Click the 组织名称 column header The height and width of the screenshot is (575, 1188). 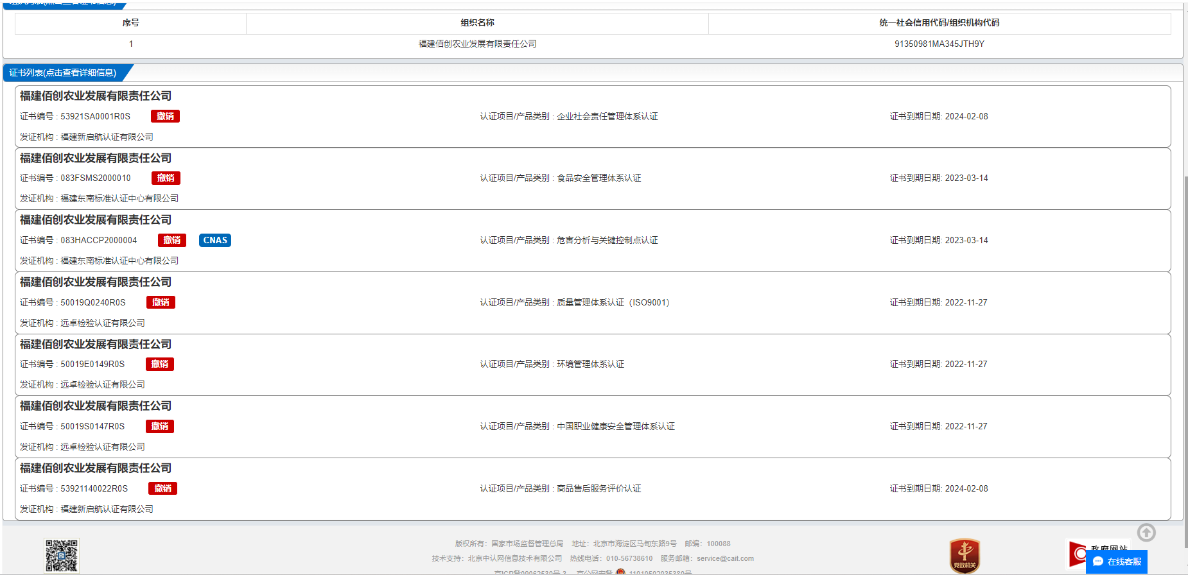pyautogui.click(x=477, y=22)
